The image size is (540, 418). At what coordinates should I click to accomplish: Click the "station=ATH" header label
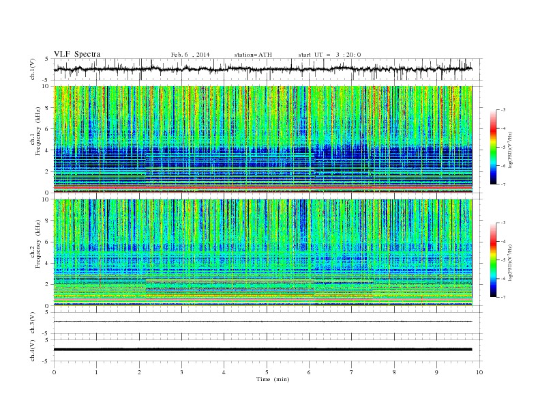click(253, 55)
